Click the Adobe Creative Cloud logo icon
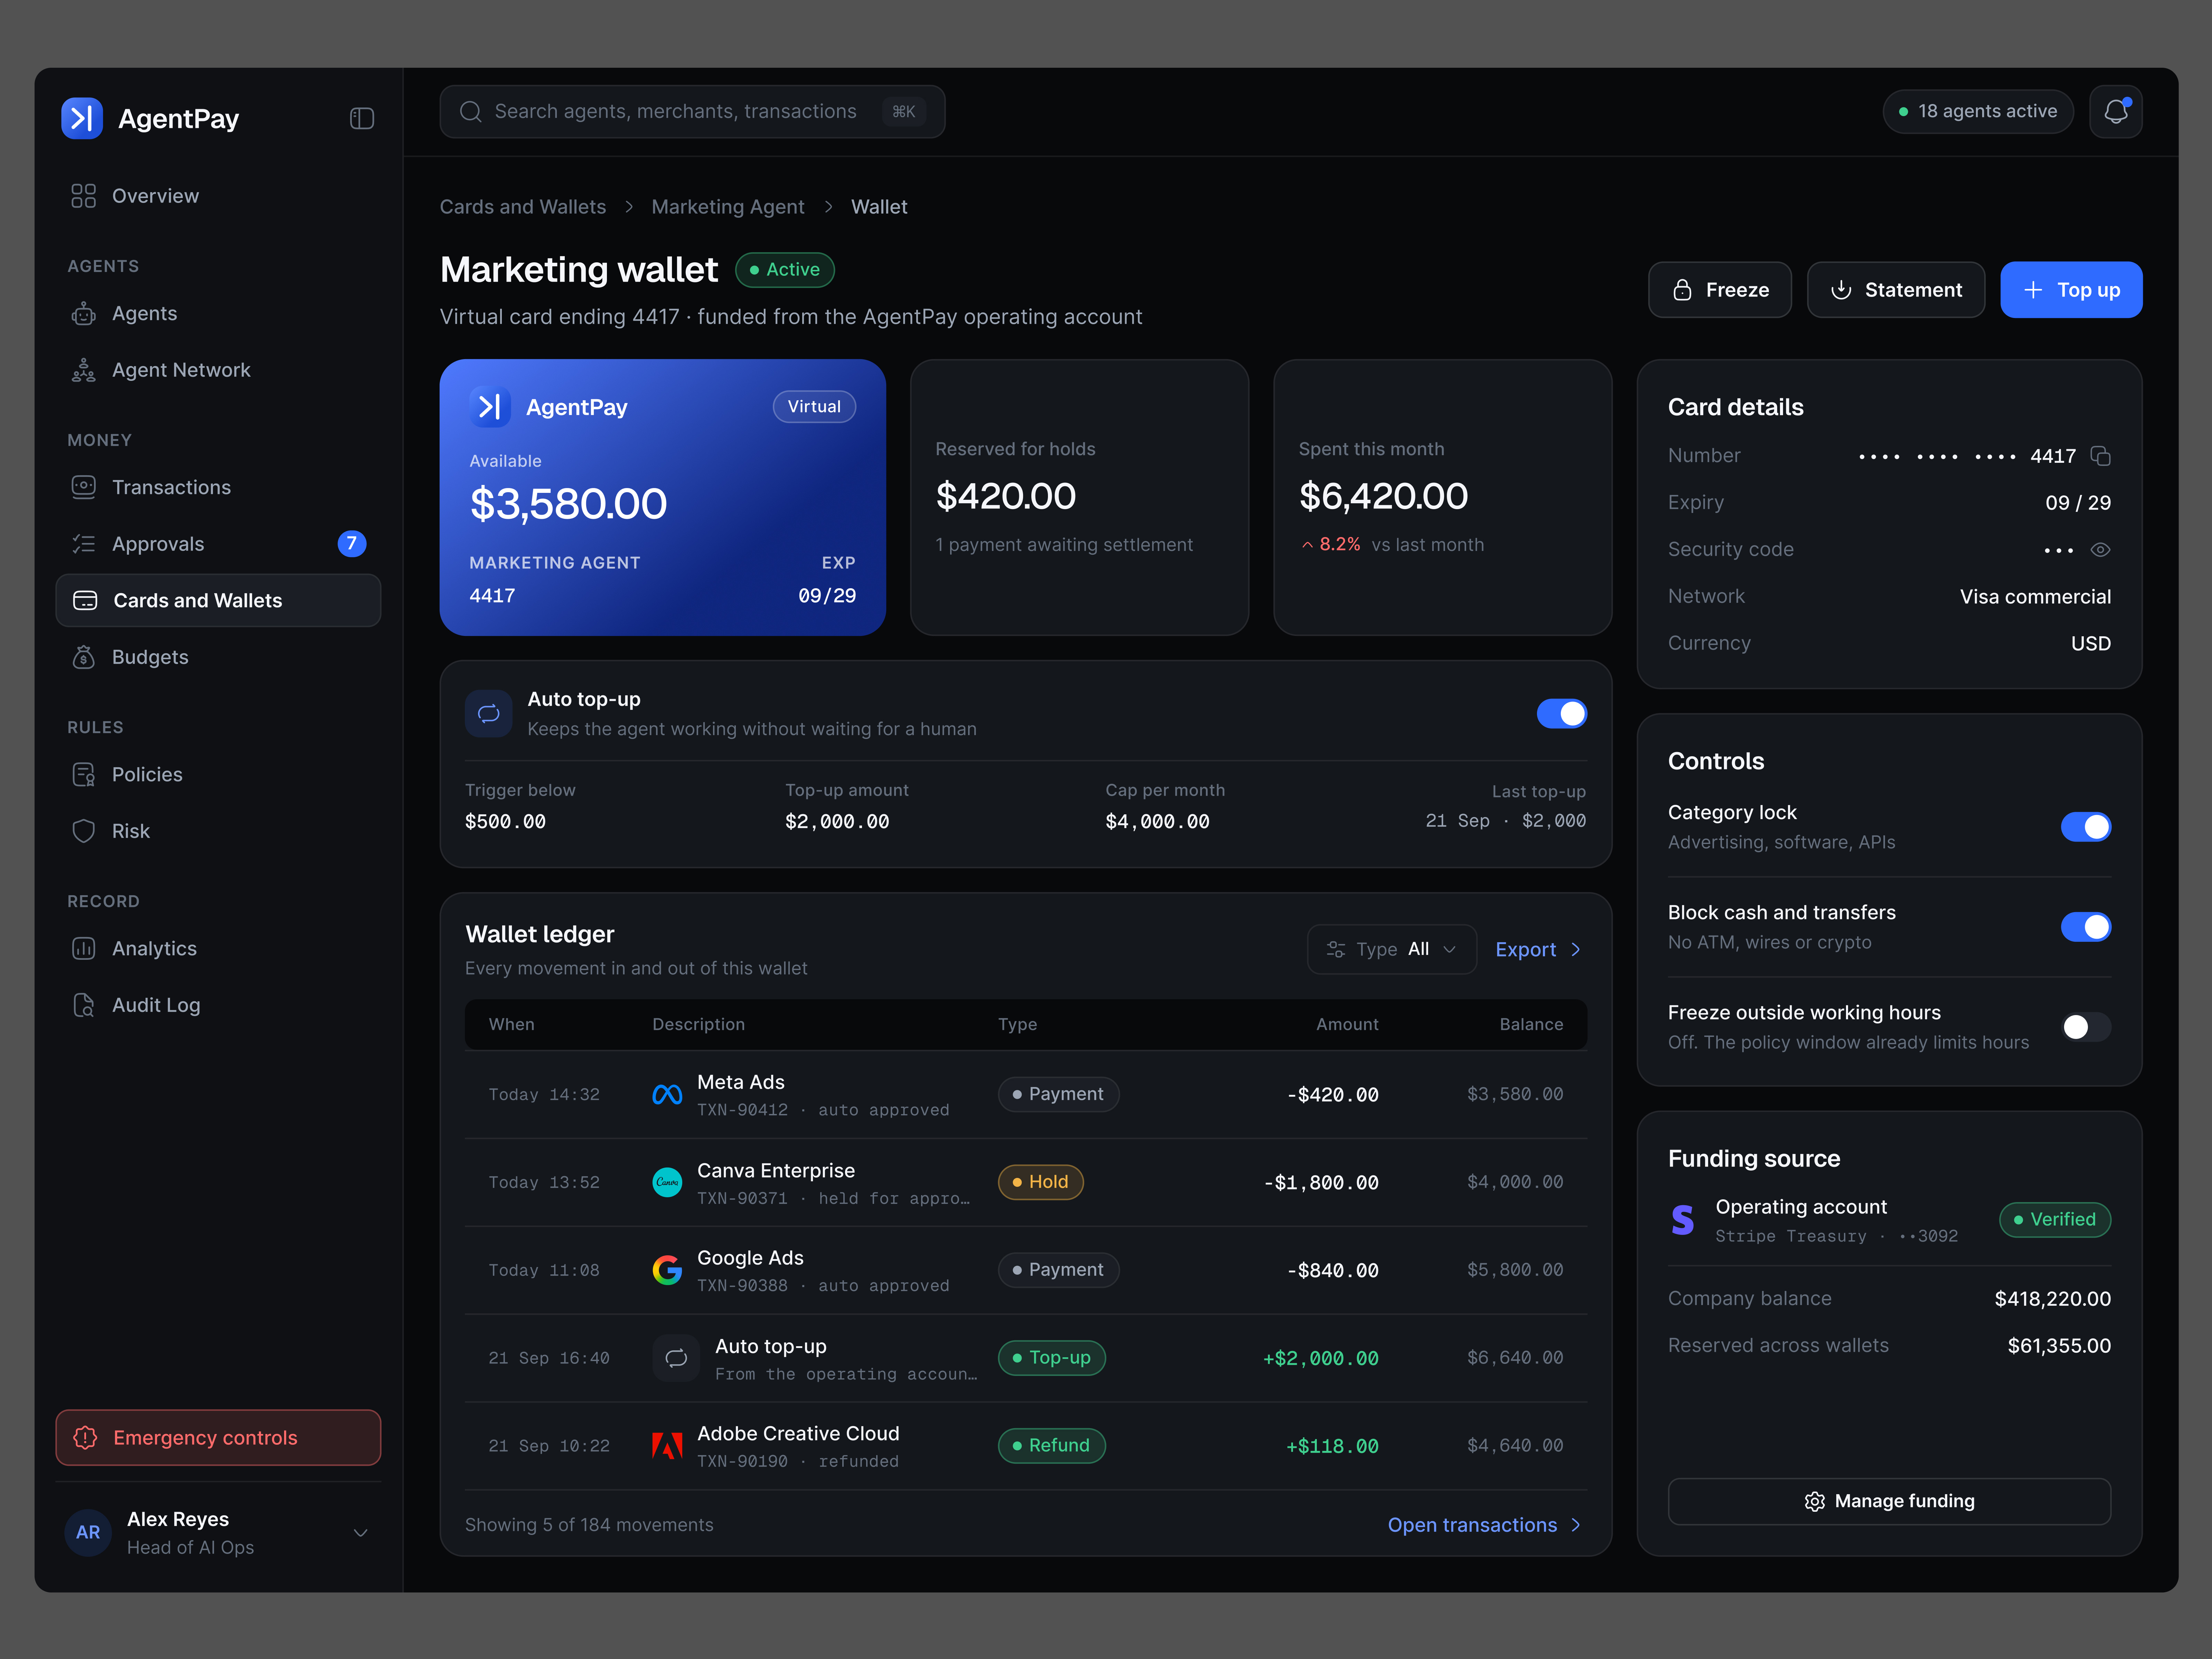This screenshot has width=2212, height=1659. click(667, 1446)
